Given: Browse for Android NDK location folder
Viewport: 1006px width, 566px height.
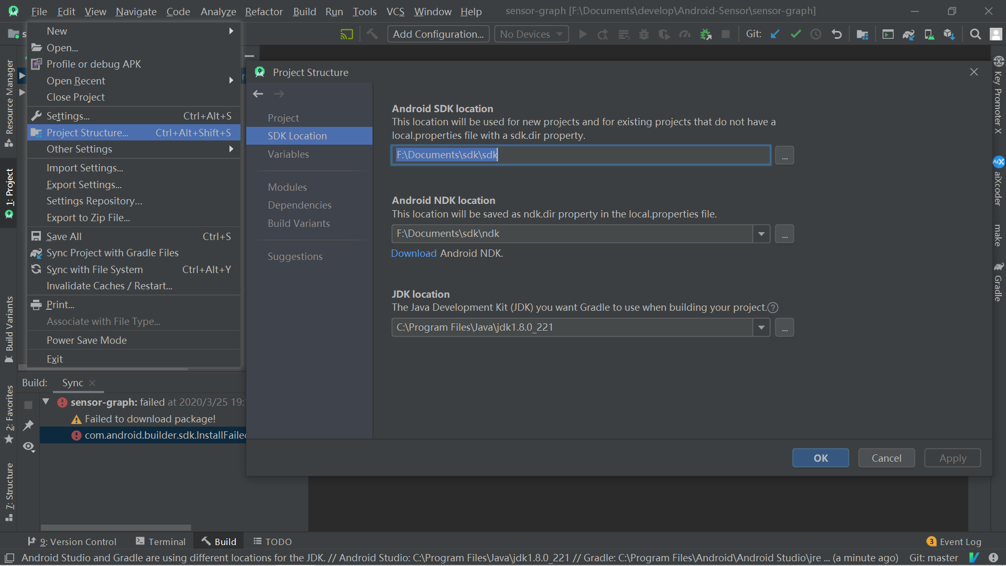Looking at the screenshot, I should 784,234.
